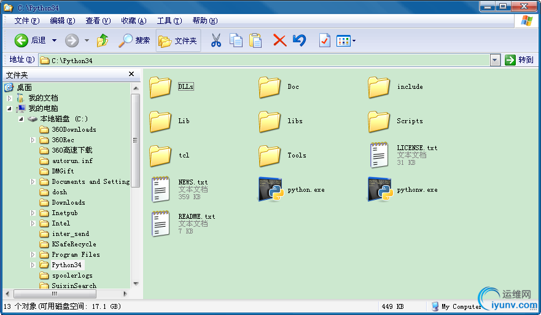The image size is (541, 315).
Task: Click the Copy toolbar icon
Action: pyautogui.click(x=236, y=40)
